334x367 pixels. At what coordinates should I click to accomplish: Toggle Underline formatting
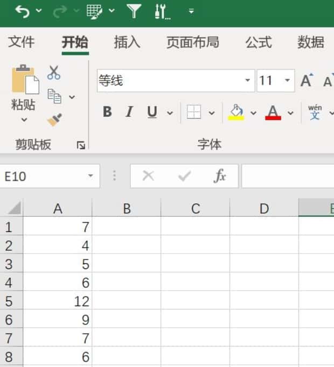[x=152, y=112]
